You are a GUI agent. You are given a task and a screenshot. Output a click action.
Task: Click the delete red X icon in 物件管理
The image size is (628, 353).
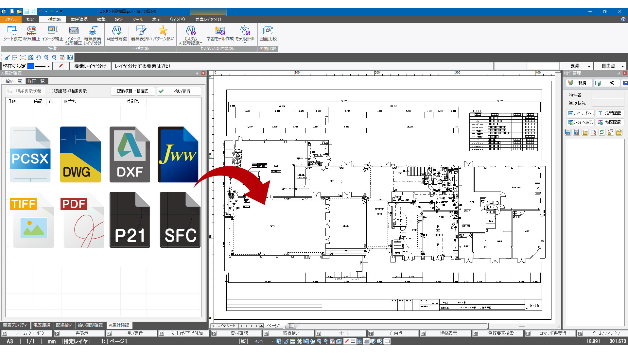(593, 132)
